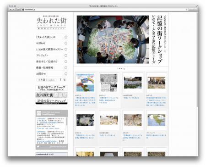The width and height of the screenshot is (206, 167).
Task: Expand the プロジェクト menu arrow
Action: (66, 56)
